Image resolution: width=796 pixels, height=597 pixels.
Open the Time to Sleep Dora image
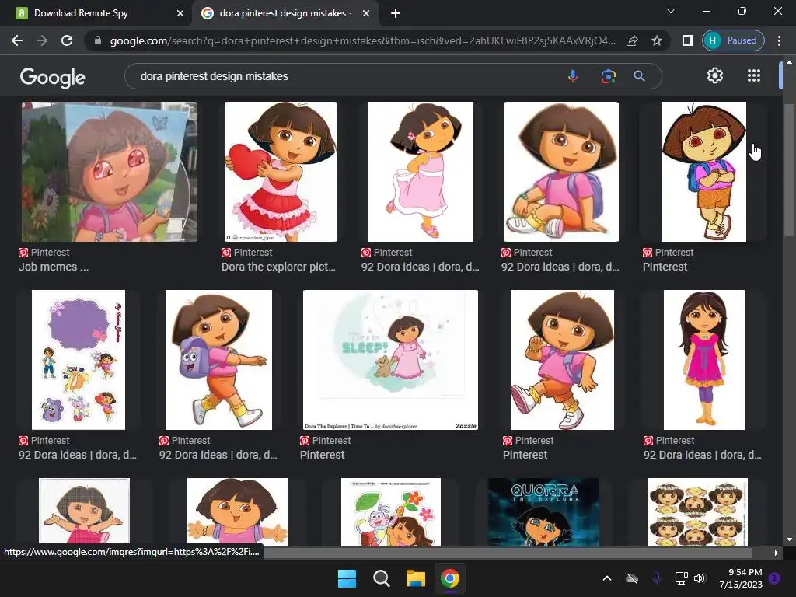390,360
